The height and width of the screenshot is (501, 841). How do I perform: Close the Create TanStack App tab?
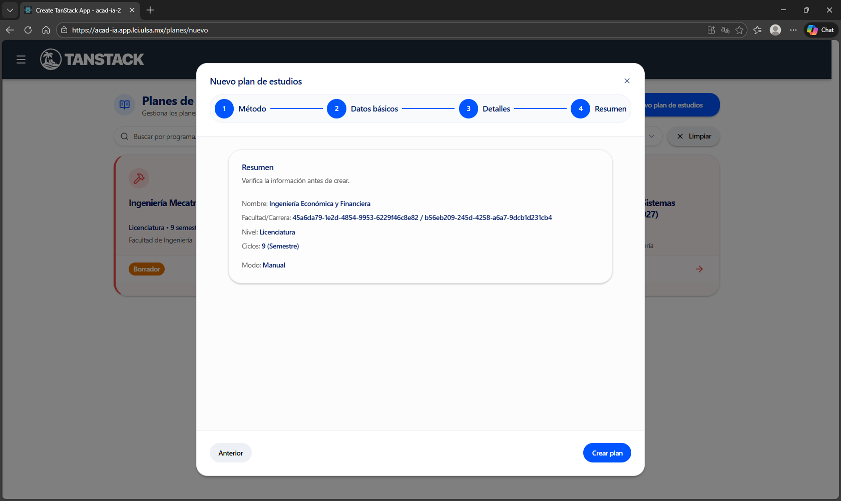coord(132,10)
